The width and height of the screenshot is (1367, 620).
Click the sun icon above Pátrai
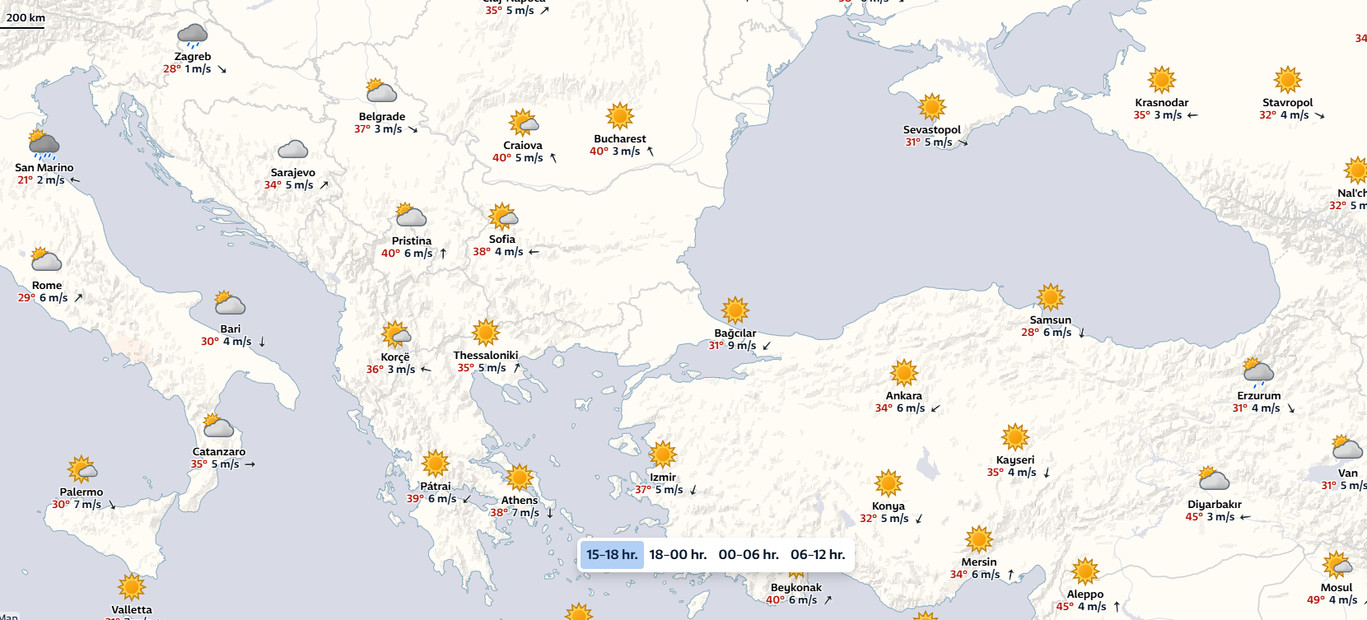coord(436,464)
